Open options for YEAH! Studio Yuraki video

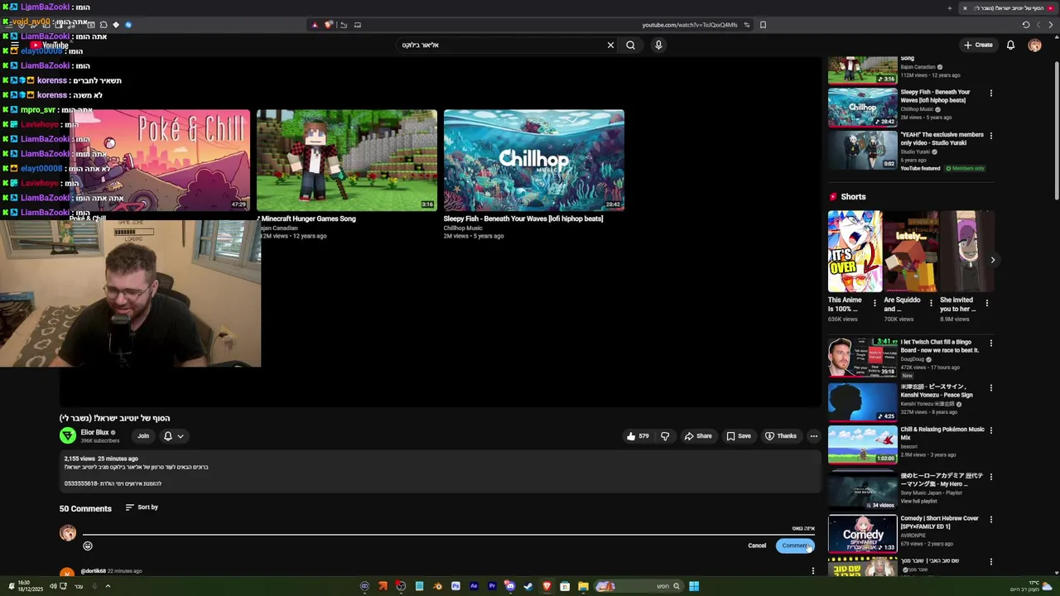click(x=990, y=135)
